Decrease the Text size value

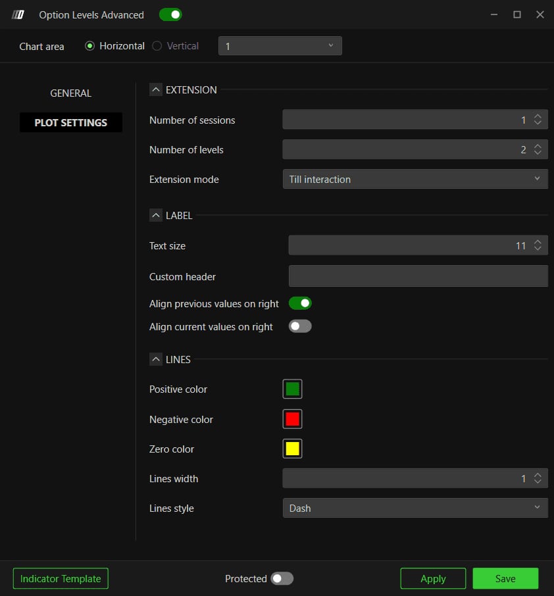[x=538, y=249]
